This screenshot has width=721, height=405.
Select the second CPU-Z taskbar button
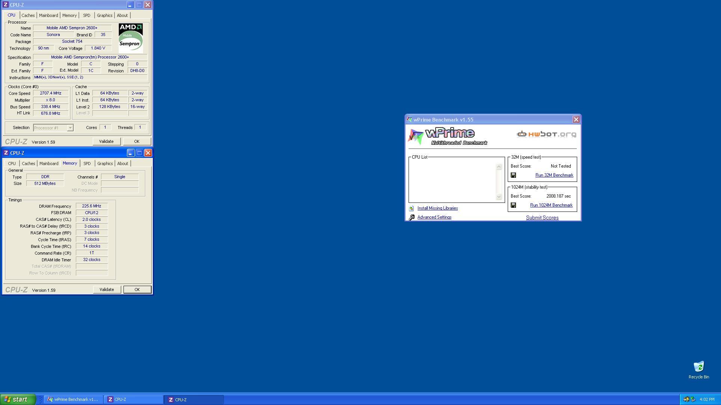(x=194, y=399)
